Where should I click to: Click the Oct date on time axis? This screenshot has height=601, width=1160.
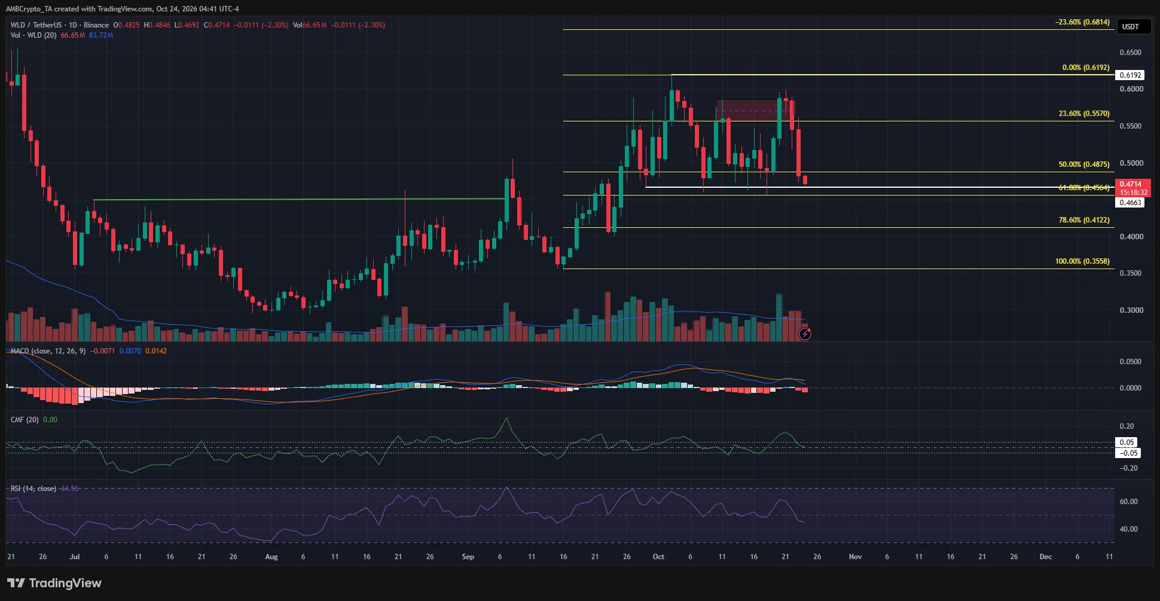(658, 557)
